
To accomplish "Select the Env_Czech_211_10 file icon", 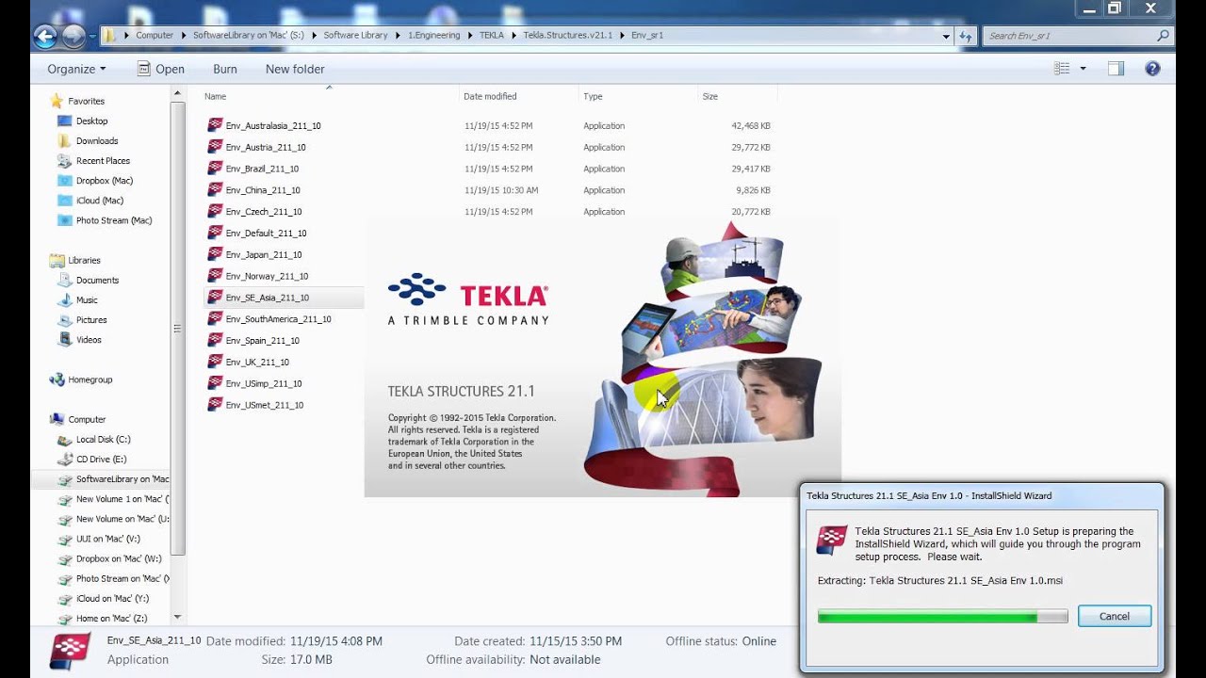I will [215, 212].
